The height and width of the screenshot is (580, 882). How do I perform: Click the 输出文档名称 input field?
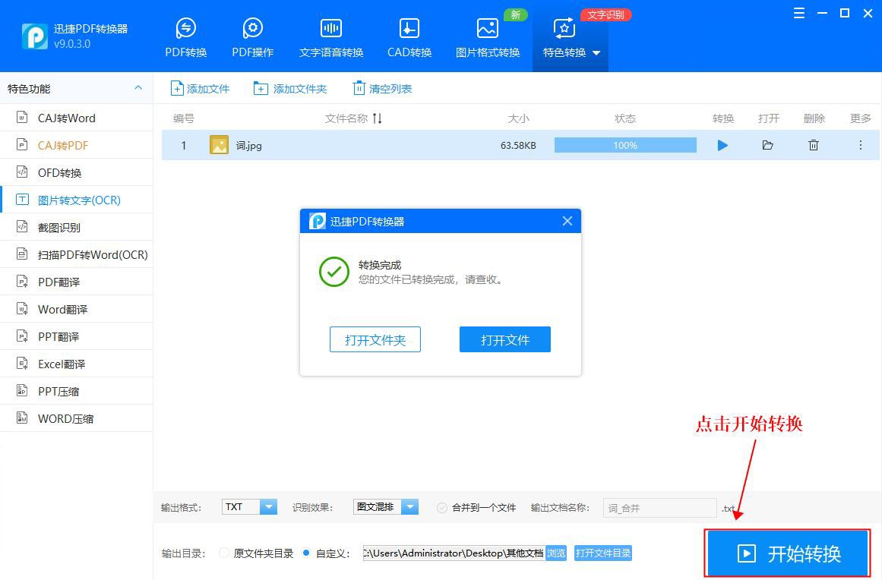[658, 506]
